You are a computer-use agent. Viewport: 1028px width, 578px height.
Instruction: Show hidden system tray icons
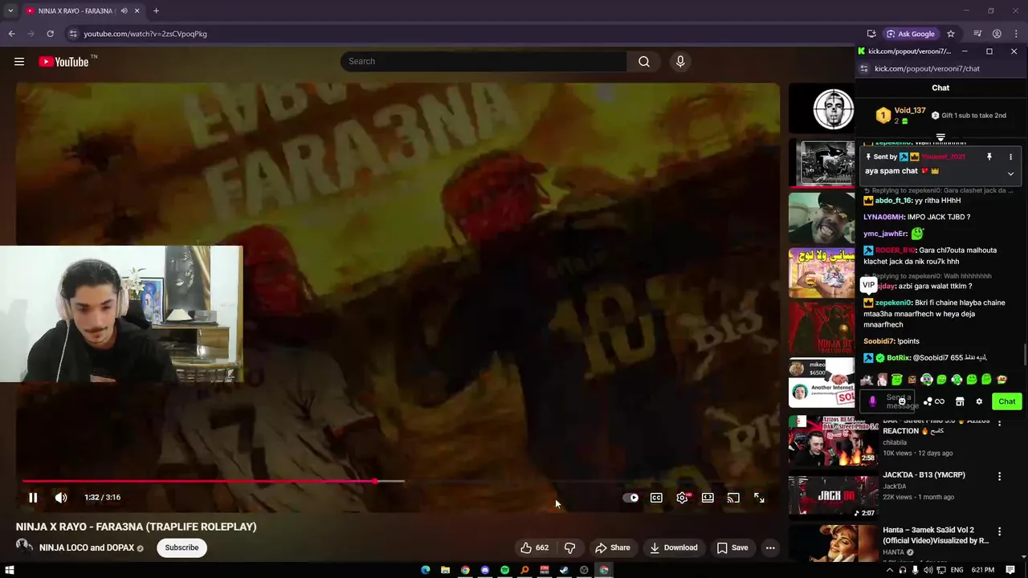click(x=889, y=570)
